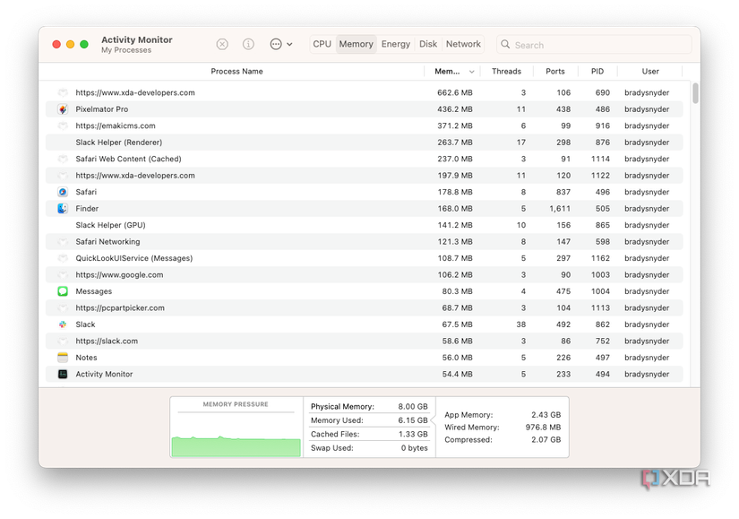Image resolution: width=739 pixels, height=519 pixels.
Task: Click the https://slack.com row icon
Action: click(x=63, y=342)
